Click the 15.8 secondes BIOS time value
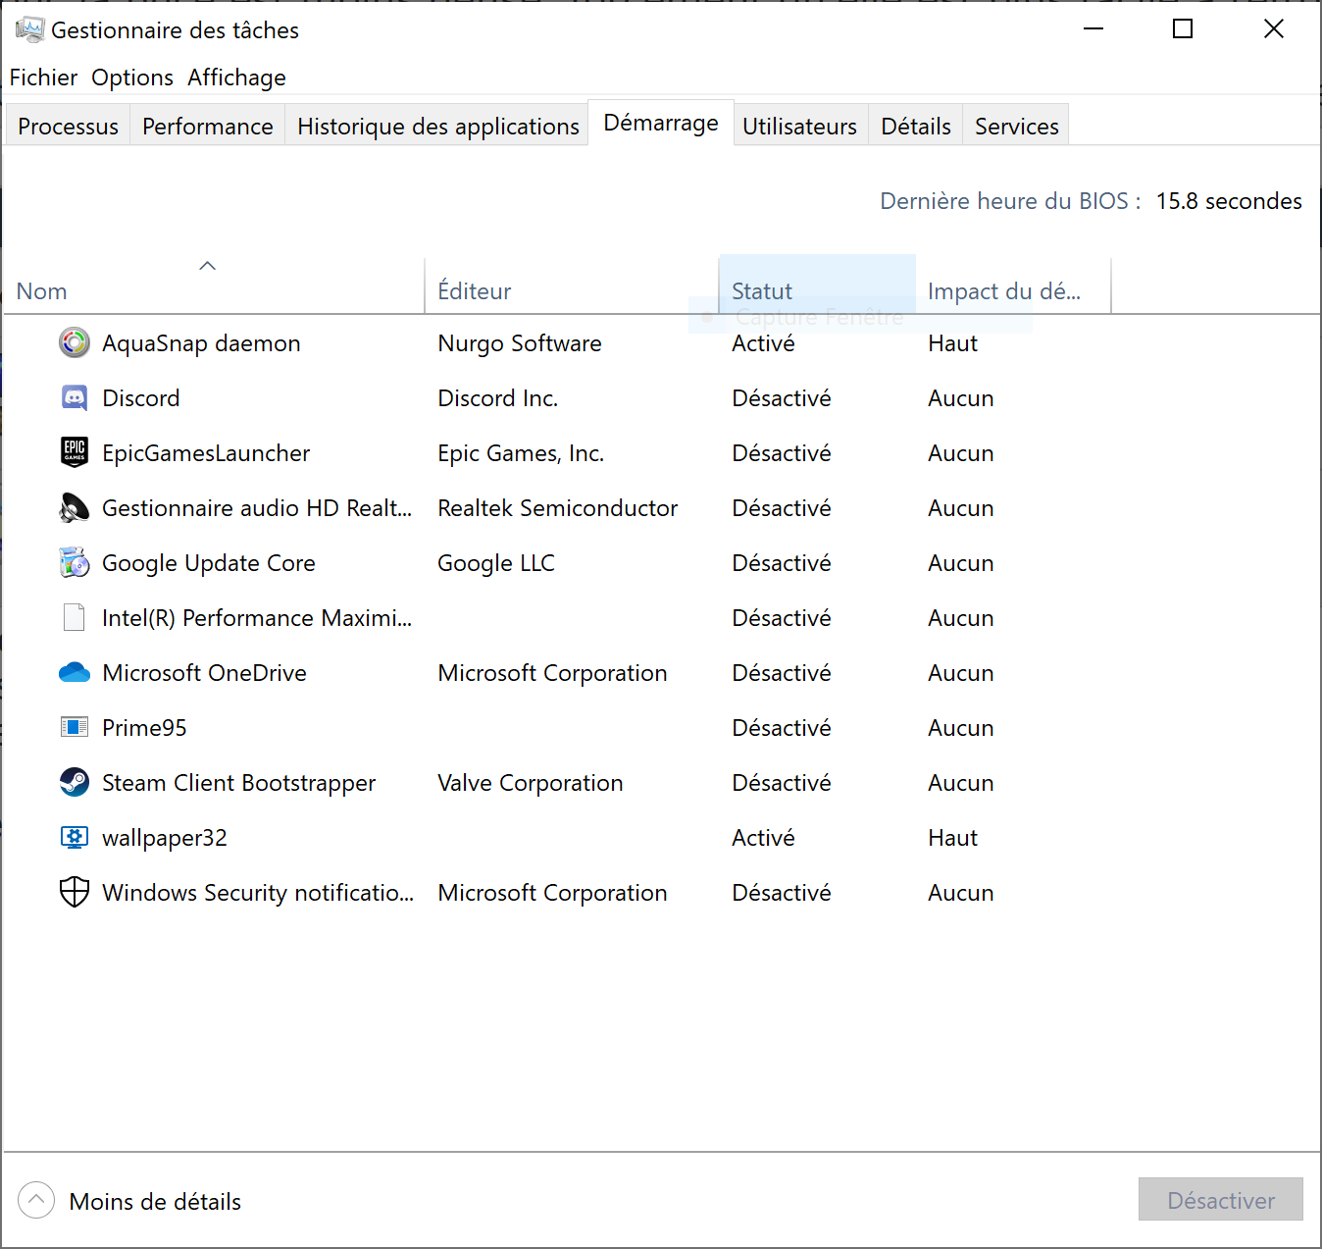1322x1249 pixels. coord(1229,201)
